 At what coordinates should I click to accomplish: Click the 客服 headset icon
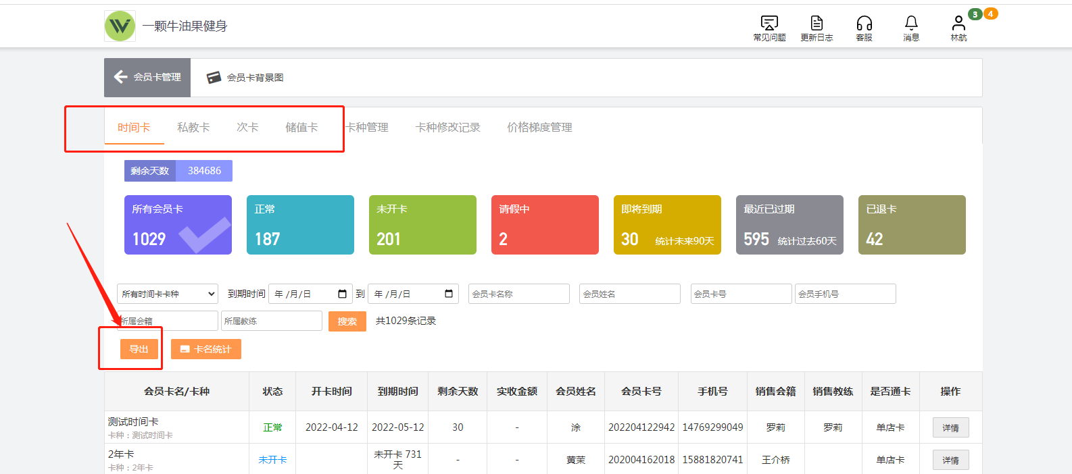coord(864,24)
